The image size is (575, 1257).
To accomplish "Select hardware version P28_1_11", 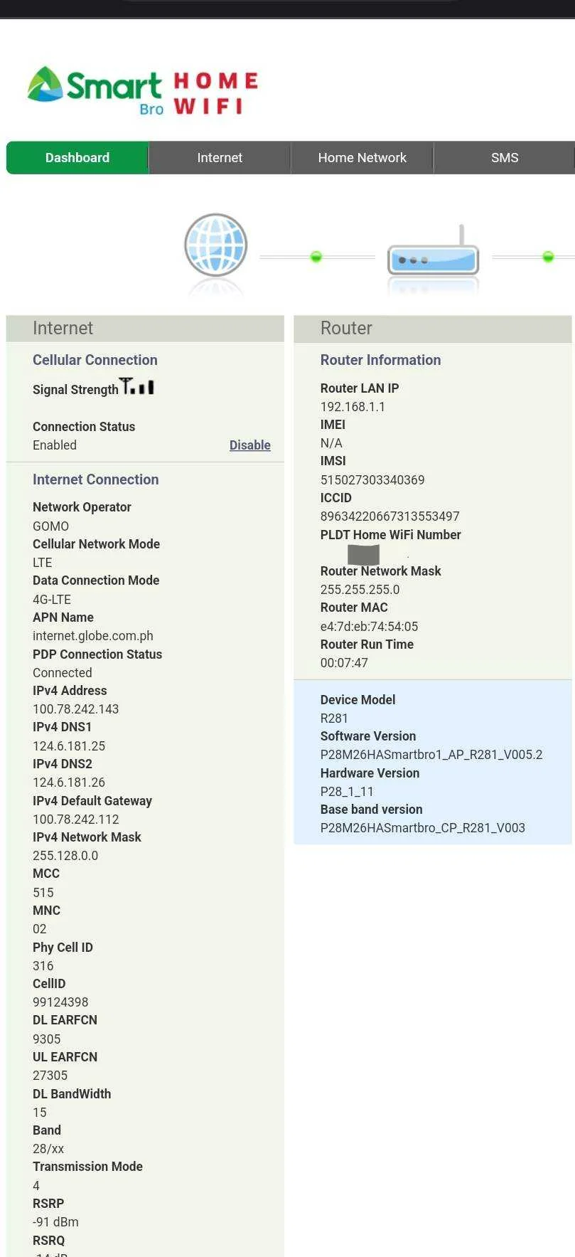I will pos(347,792).
